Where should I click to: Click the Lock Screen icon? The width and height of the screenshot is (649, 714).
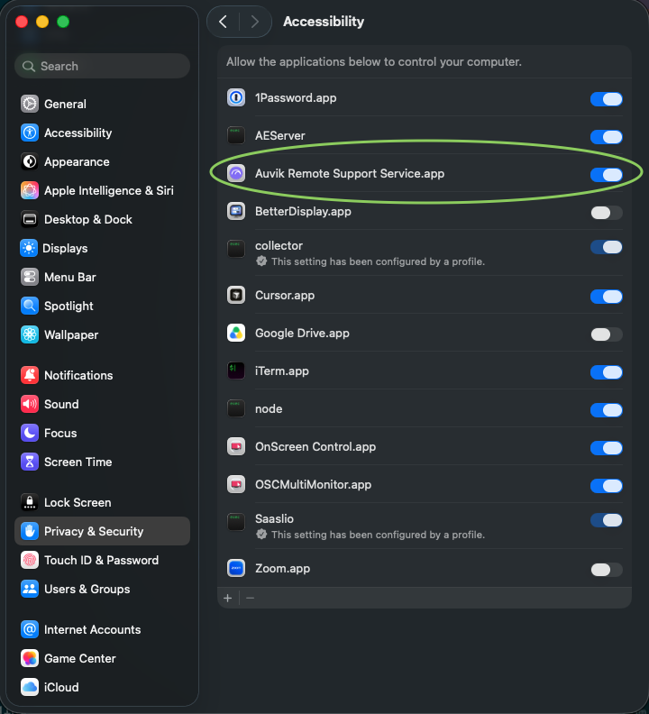point(30,502)
